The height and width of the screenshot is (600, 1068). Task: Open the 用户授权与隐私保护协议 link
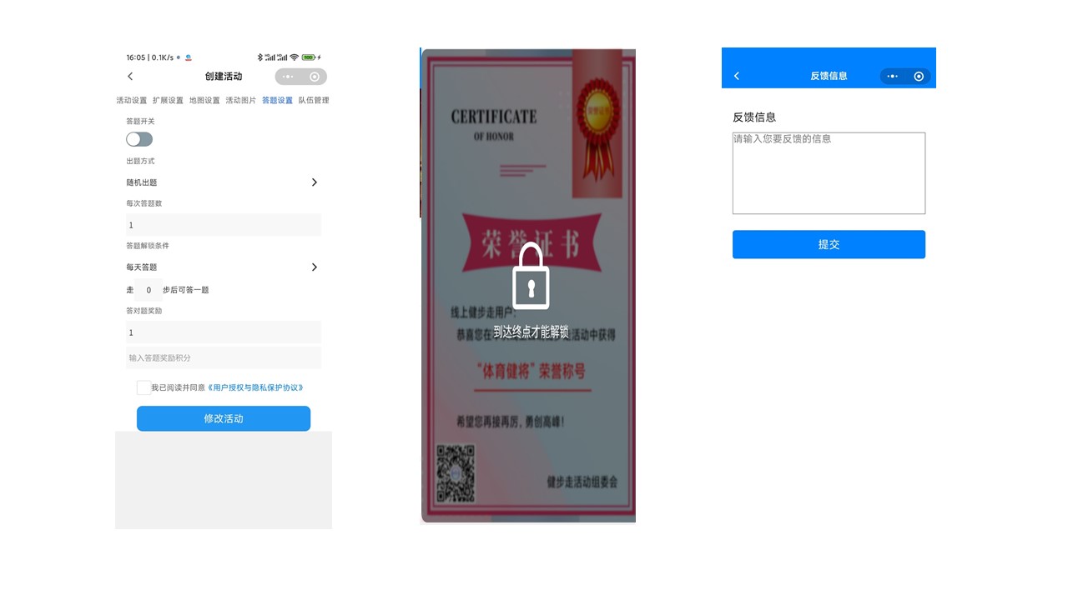coord(255,387)
